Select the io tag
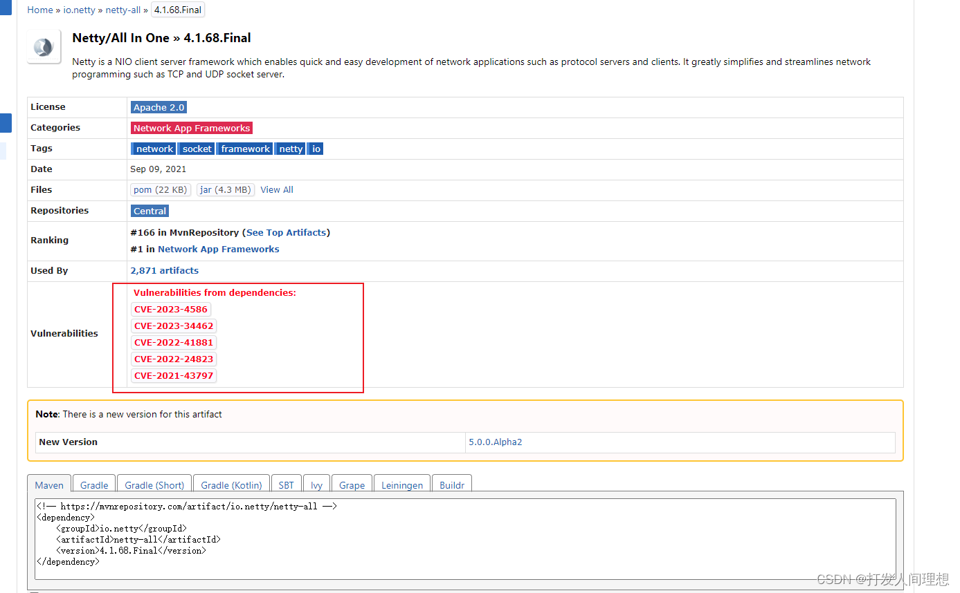Image resolution: width=960 pixels, height=593 pixels. point(316,149)
